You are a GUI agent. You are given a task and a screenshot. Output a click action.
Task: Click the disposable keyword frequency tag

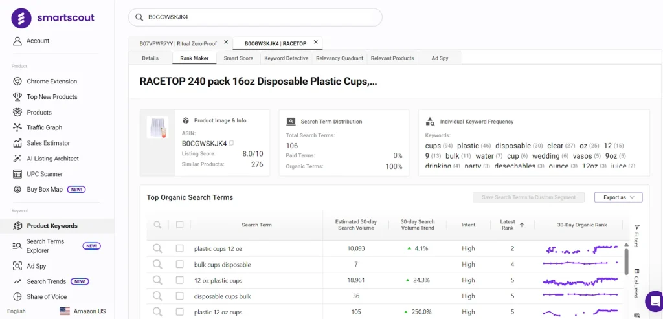(519, 146)
